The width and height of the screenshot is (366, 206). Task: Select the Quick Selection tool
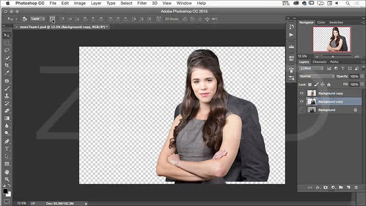(x=7, y=58)
